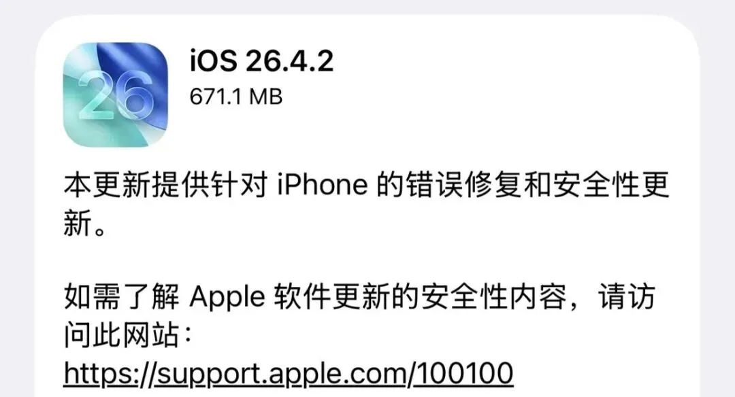The height and width of the screenshot is (397, 735).
Task: Tap the 100100 number in the link
Action: coord(465,373)
